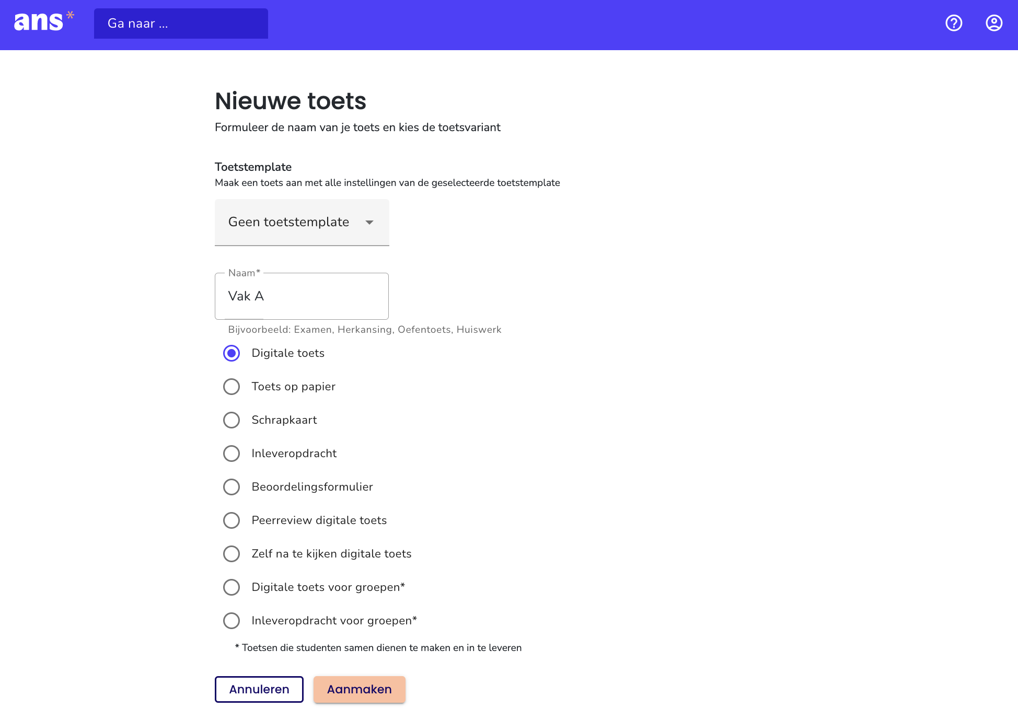Screen dimensions: 1018x720
Task: Click the Toets op papier label text
Action: pos(294,387)
